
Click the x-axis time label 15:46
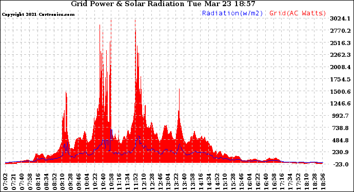[x=241, y=182]
